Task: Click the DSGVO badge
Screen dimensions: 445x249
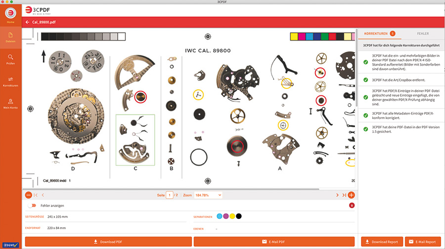Action: click(10, 245)
